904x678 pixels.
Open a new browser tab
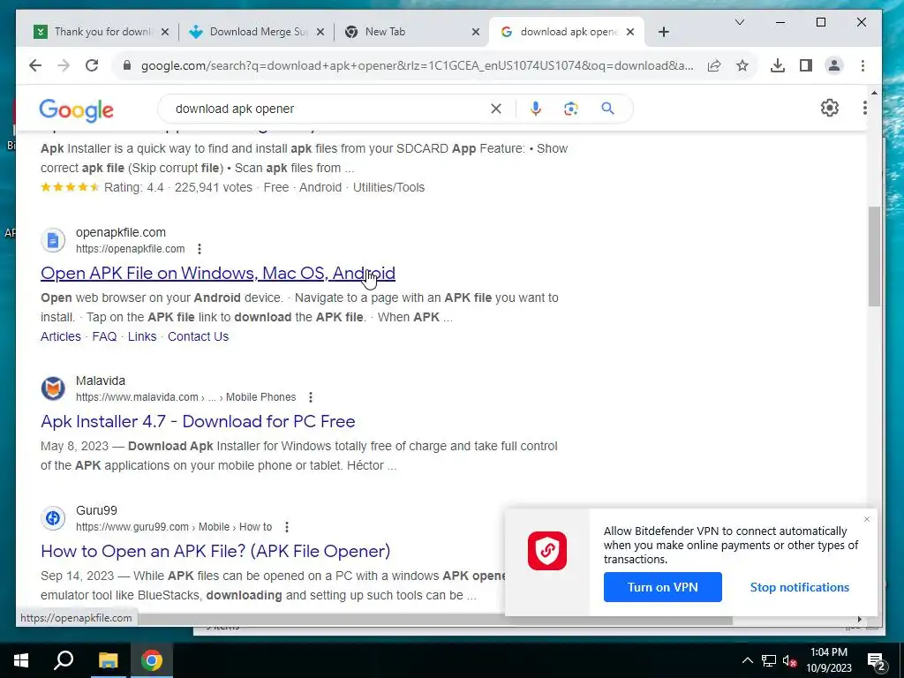tap(664, 32)
